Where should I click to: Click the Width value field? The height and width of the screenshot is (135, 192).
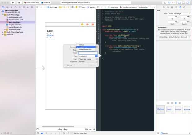click(x=172, y=22)
